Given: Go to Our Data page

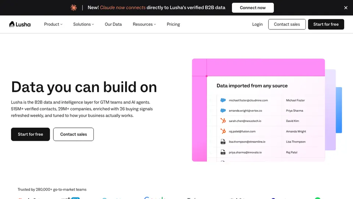Looking at the screenshot, I should pyautogui.click(x=113, y=24).
